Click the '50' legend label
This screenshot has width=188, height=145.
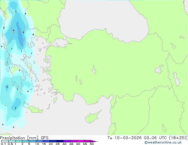(x=92, y=144)
